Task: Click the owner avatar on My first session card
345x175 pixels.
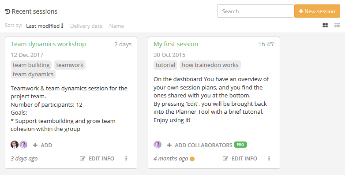Action: 157,145
